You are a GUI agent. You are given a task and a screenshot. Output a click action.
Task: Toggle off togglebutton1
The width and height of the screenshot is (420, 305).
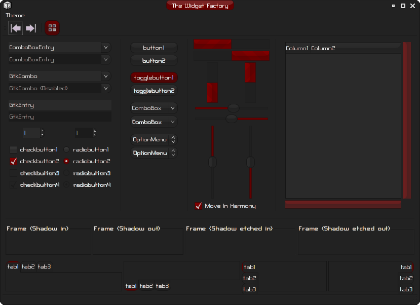tap(154, 78)
